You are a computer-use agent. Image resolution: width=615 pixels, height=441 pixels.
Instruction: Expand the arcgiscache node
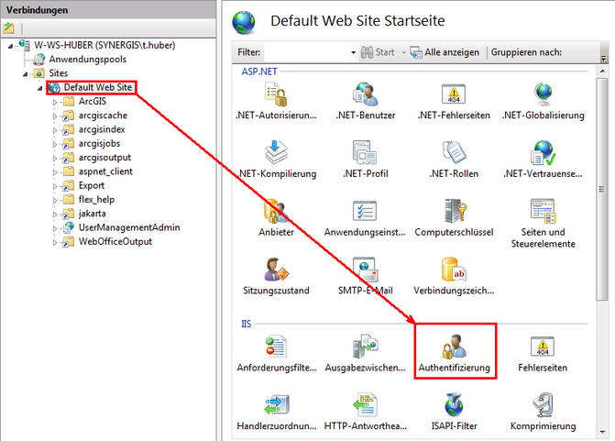[55, 116]
